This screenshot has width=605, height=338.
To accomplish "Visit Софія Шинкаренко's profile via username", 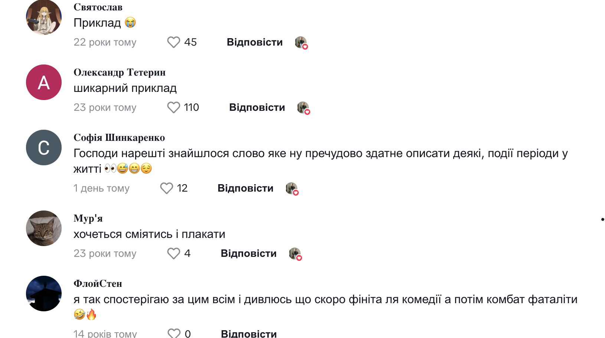I will pyautogui.click(x=119, y=137).
